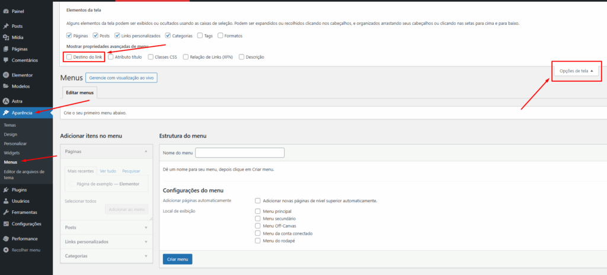Collapse the Opções de tela panel
The height and width of the screenshot is (275, 607).
[x=576, y=71]
